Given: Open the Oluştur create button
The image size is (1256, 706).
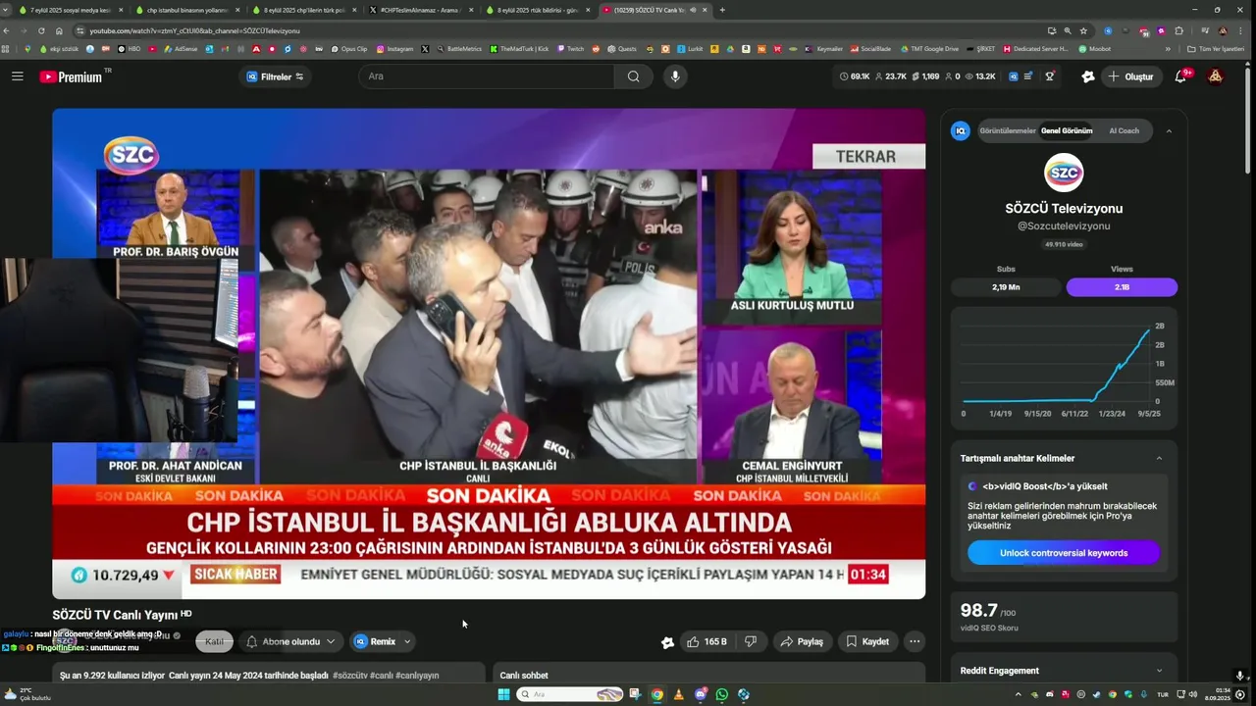Looking at the screenshot, I should [1130, 76].
